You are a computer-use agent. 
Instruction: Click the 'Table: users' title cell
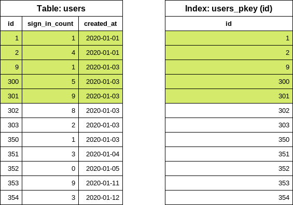click(x=61, y=8)
